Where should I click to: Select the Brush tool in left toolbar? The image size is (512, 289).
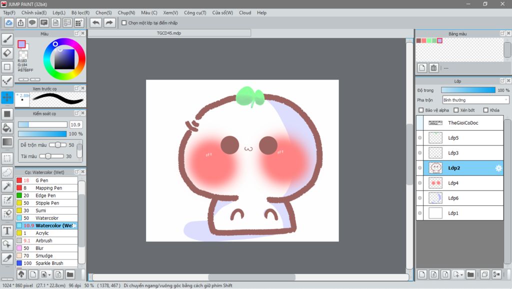pyautogui.click(x=7, y=39)
